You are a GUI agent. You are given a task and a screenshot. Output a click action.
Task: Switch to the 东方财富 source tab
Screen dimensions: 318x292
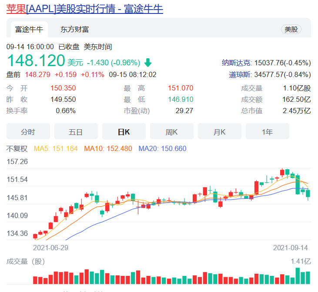click(x=75, y=30)
